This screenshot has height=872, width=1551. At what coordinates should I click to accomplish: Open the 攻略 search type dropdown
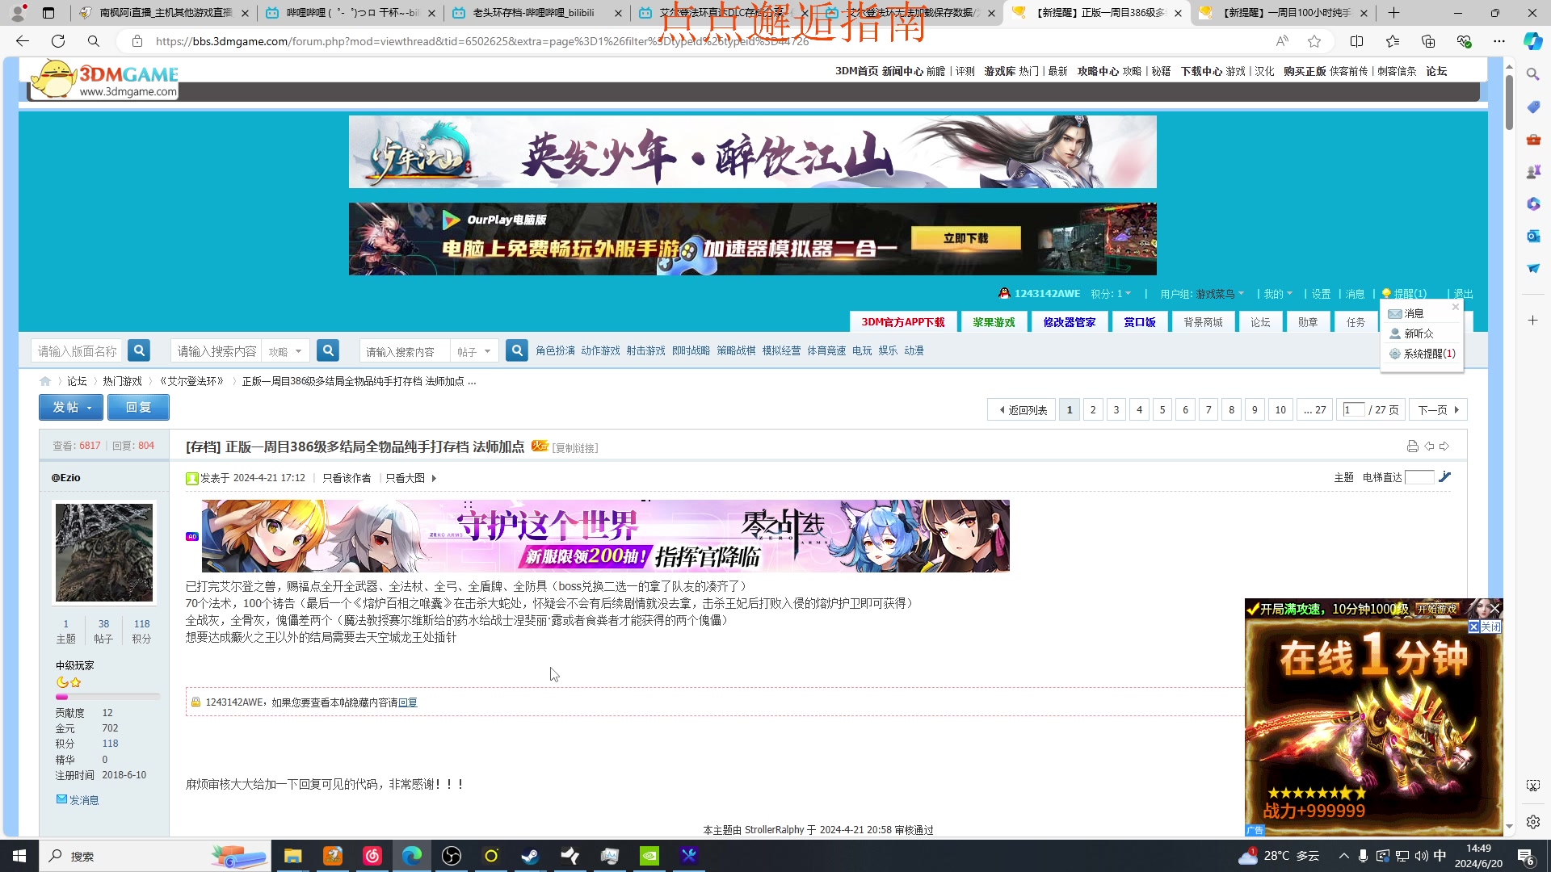click(285, 351)
